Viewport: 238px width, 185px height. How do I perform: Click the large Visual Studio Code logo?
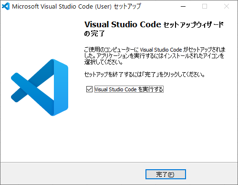click(40, 87)
